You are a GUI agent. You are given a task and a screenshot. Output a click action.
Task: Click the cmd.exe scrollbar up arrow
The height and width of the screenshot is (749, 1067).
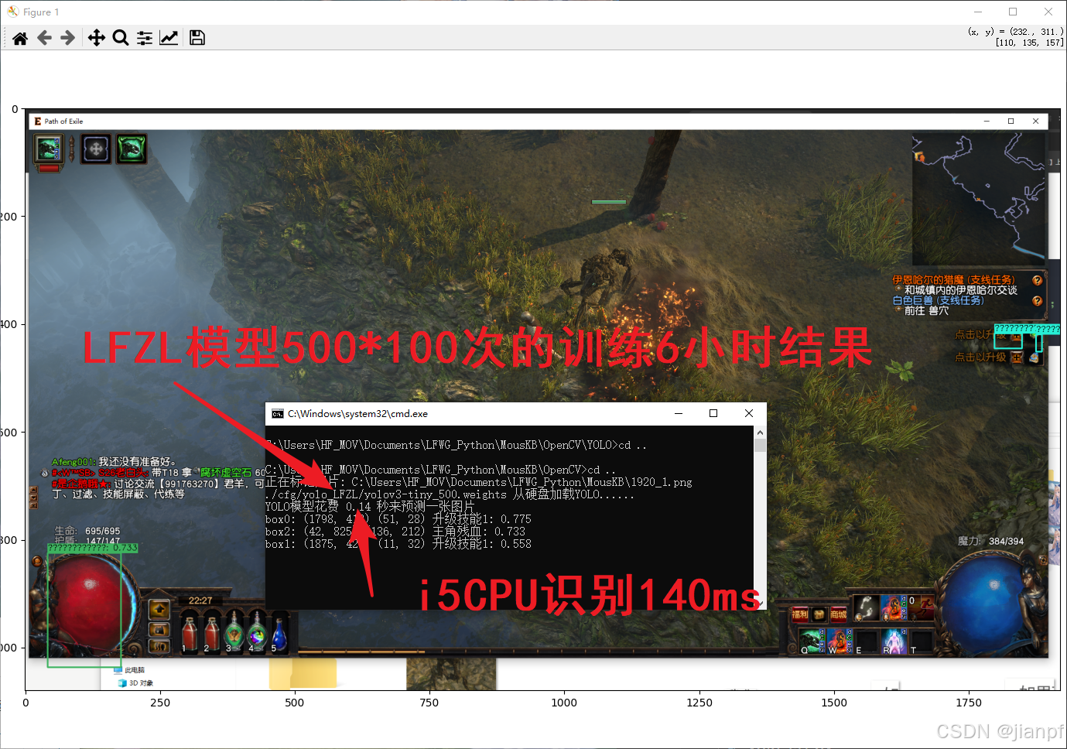760,433
